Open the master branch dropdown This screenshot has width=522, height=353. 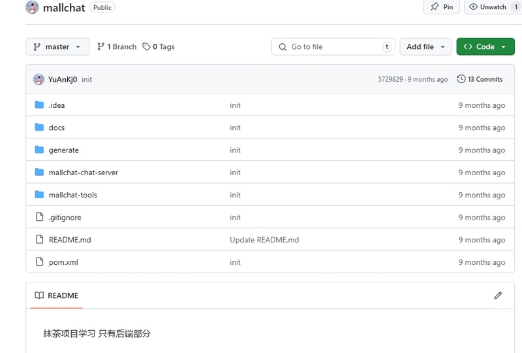coord(57,46)
